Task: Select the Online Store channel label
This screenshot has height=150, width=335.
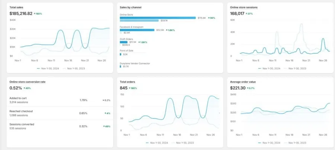Action: pyautogui.click(x=126, y=15)
